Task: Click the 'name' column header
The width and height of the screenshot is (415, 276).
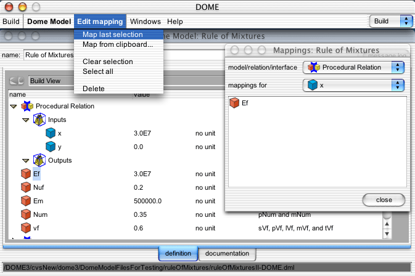Action: click(17, 94)
